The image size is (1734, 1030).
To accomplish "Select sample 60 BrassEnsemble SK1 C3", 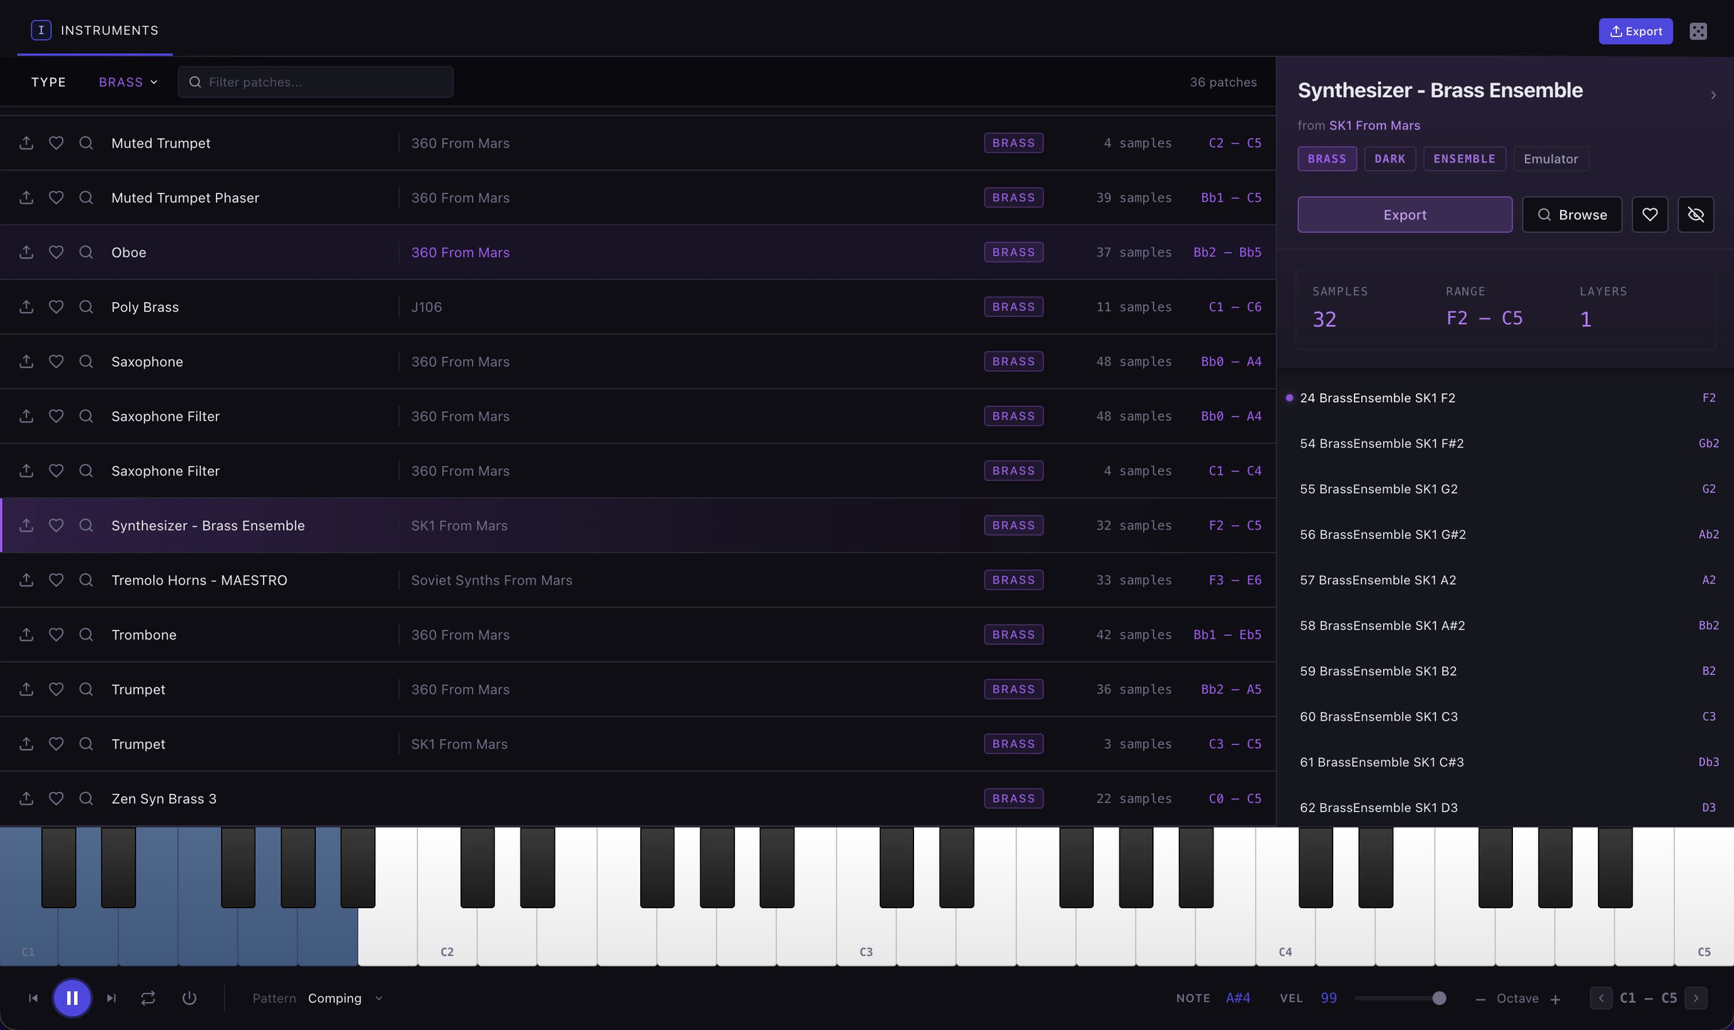I will pyautogui.click(x=1504, y=716).
